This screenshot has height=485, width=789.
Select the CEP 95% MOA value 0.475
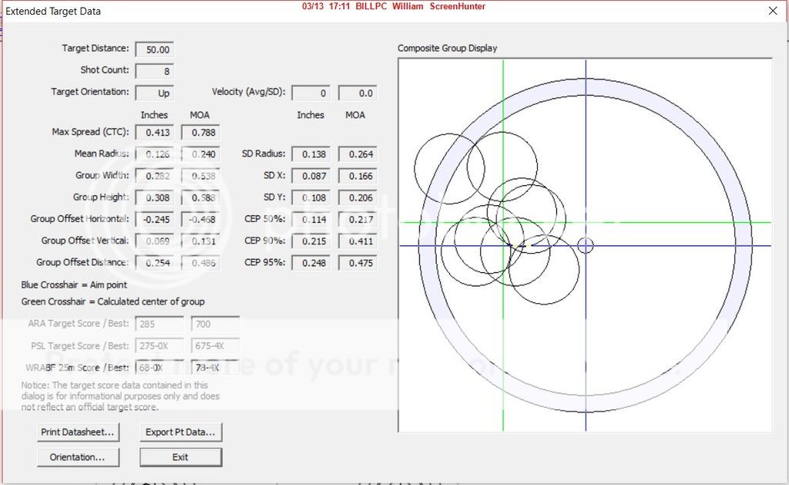tap(358, 263)
